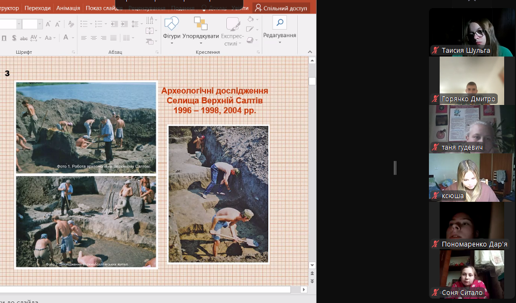The height and width of the screenshot is (303, 516).
Task: Open the Анімація ribbon tab
Action: (68, 8)
